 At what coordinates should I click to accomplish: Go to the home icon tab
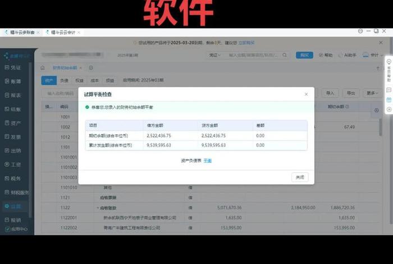click(43, 68)
